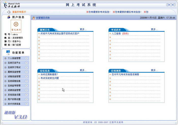Click bullet icon beside 人工组卷 entry
Image resolution: width=178 pixels, height=125 pixels.
[110, 33]
